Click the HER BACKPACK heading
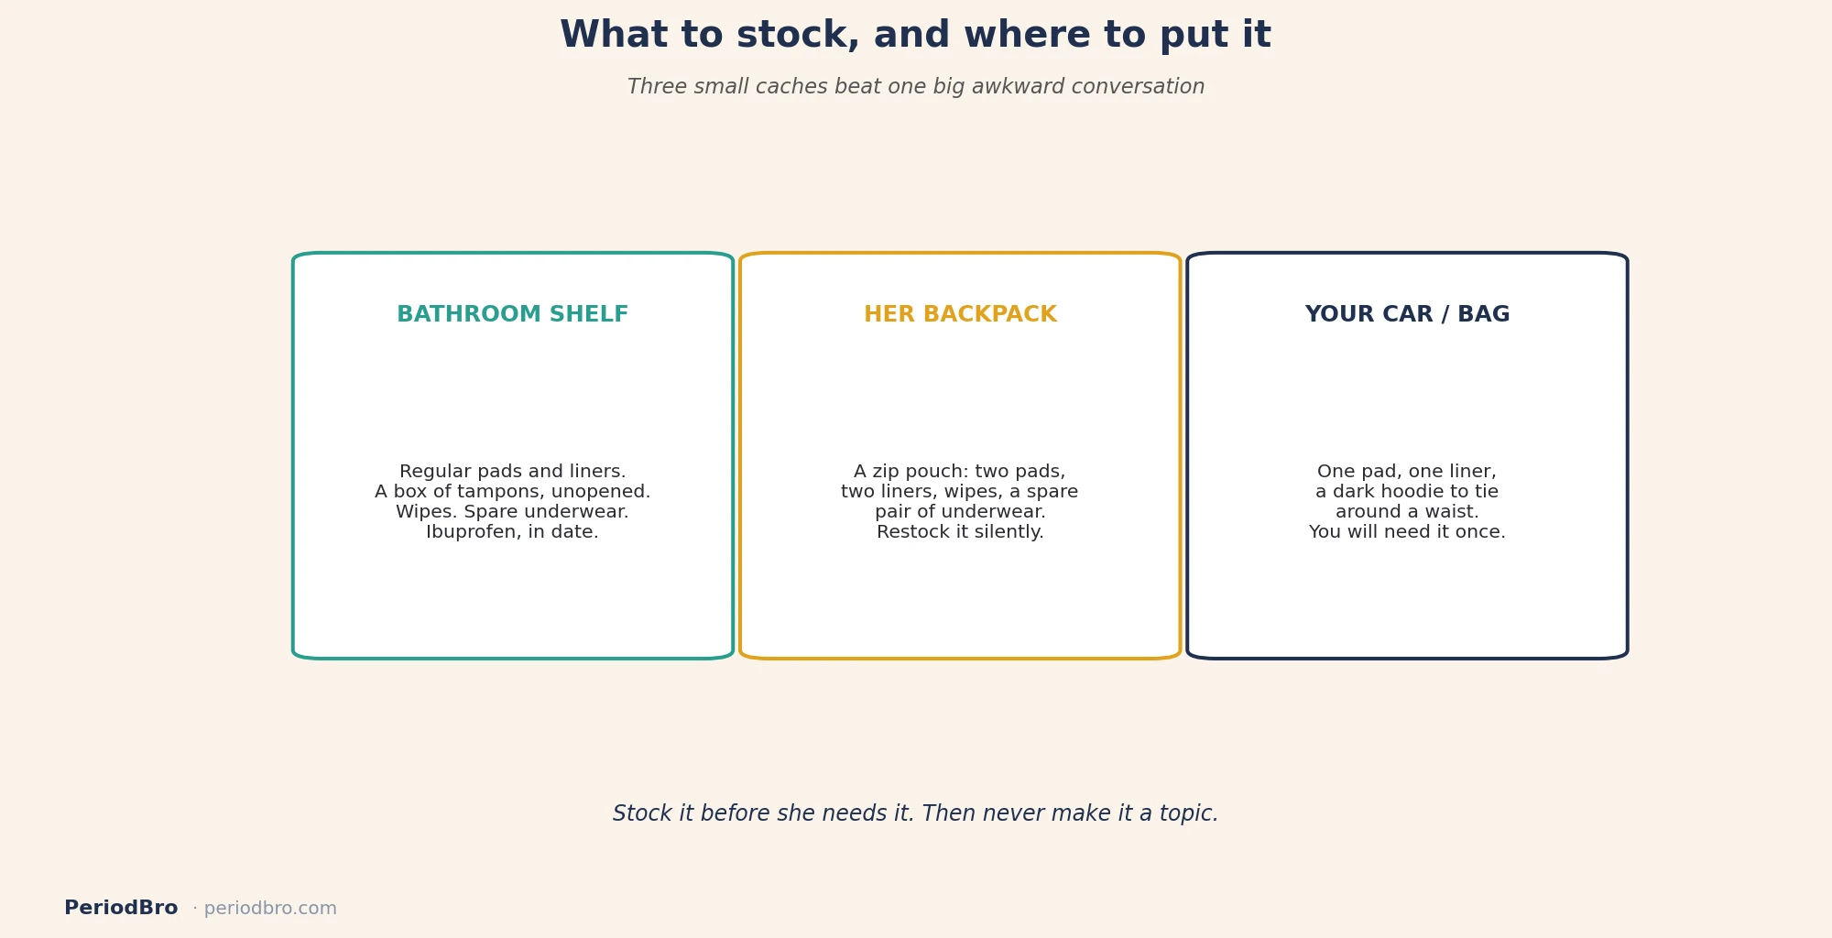Screen dimensions: 1832x938 click(960, 314)
